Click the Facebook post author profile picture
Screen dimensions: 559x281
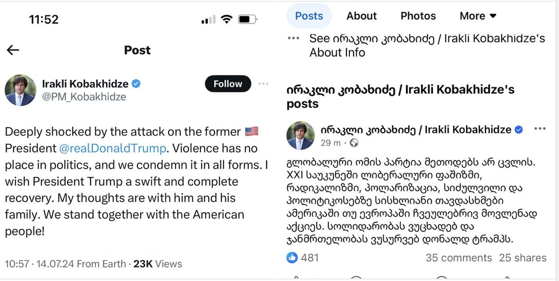[300, 136]
